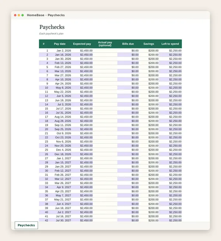The width and height of the screenshot is (221, 241).
Task: Select the Sep 11, 2026 date cell
Action: click(x=60, y=125)
